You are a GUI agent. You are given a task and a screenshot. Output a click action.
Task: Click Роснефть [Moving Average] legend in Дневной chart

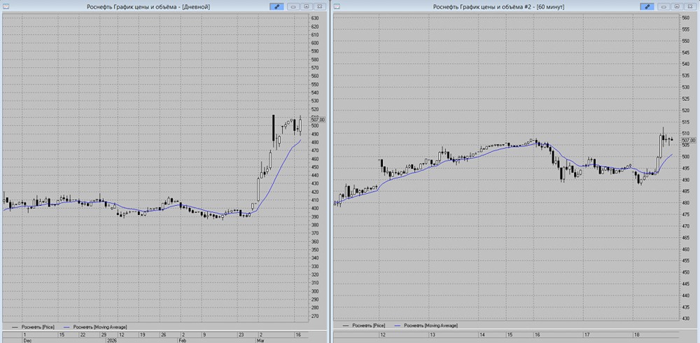tap(96, 327)
